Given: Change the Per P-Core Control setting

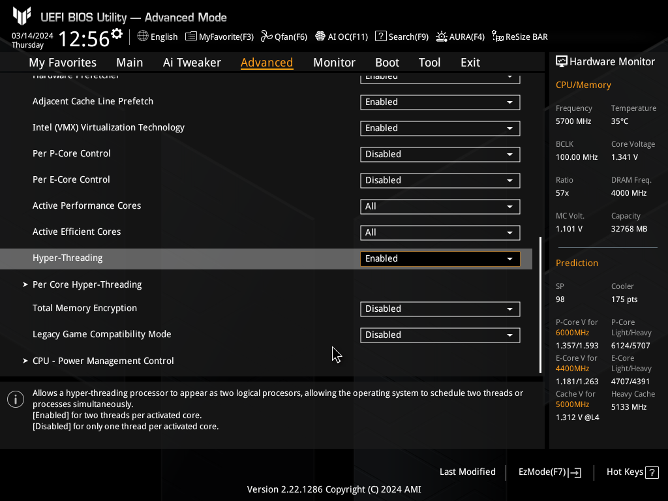Looking at the screenshot, I should click(x=440, y=155).
